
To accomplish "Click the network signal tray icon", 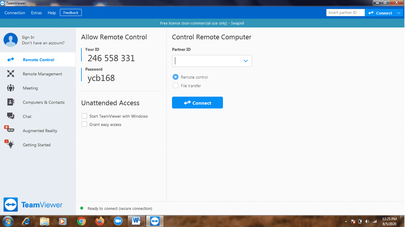I will tap(375, 221).
